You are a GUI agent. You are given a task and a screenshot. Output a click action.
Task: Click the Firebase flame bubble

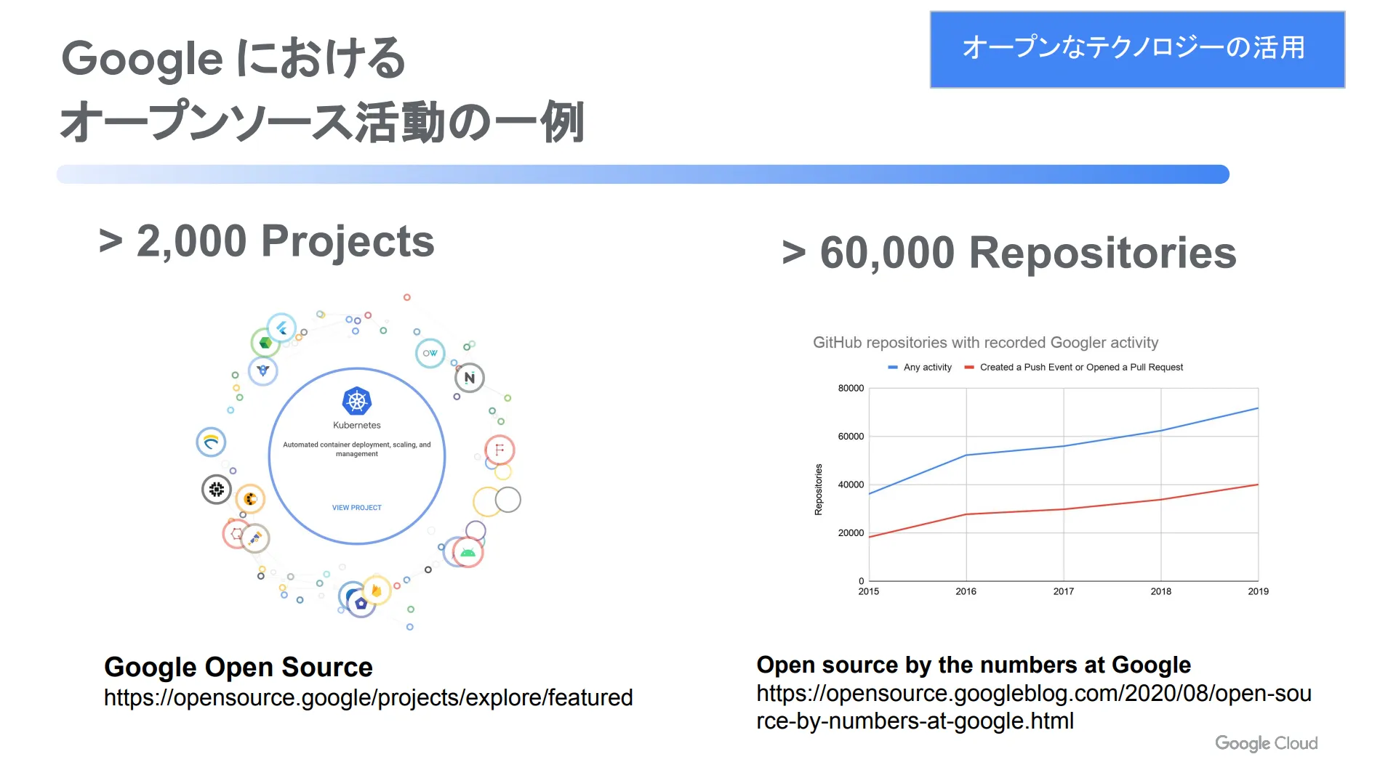376,590
